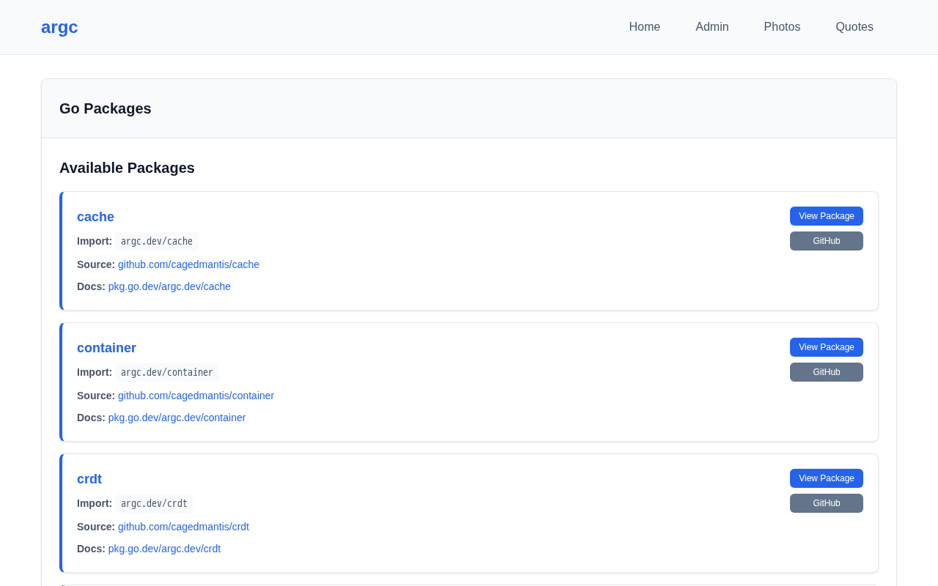The height and width of the screenshot is (586, 938).
Task: Open github.com/cagedmantis/crdt source link
Action: coord(183,527)
